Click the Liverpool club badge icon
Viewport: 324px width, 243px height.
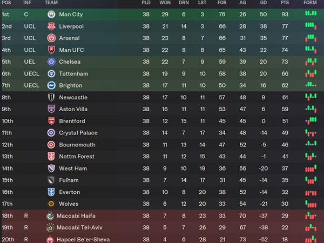tap(51, 26)
